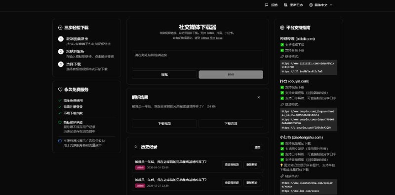Click the 下载音频 button
Image resolution: width=395 pixels, height=195 pixels.
(231, 124)
